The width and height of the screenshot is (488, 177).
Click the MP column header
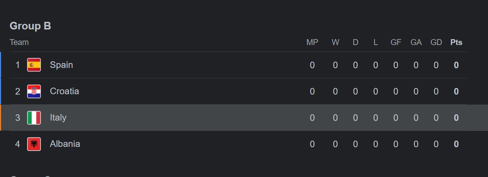coord(312,42)
